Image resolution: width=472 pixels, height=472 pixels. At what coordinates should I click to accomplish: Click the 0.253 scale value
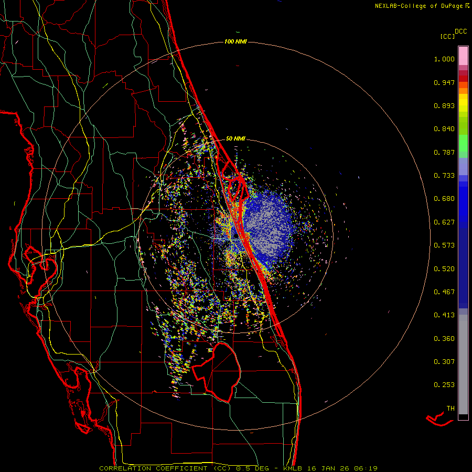[x=444, y=385]
